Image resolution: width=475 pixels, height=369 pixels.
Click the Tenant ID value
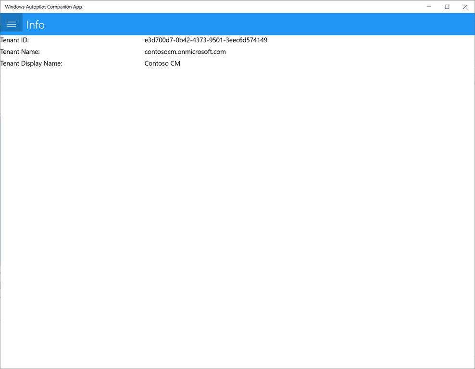pos(206,40)
